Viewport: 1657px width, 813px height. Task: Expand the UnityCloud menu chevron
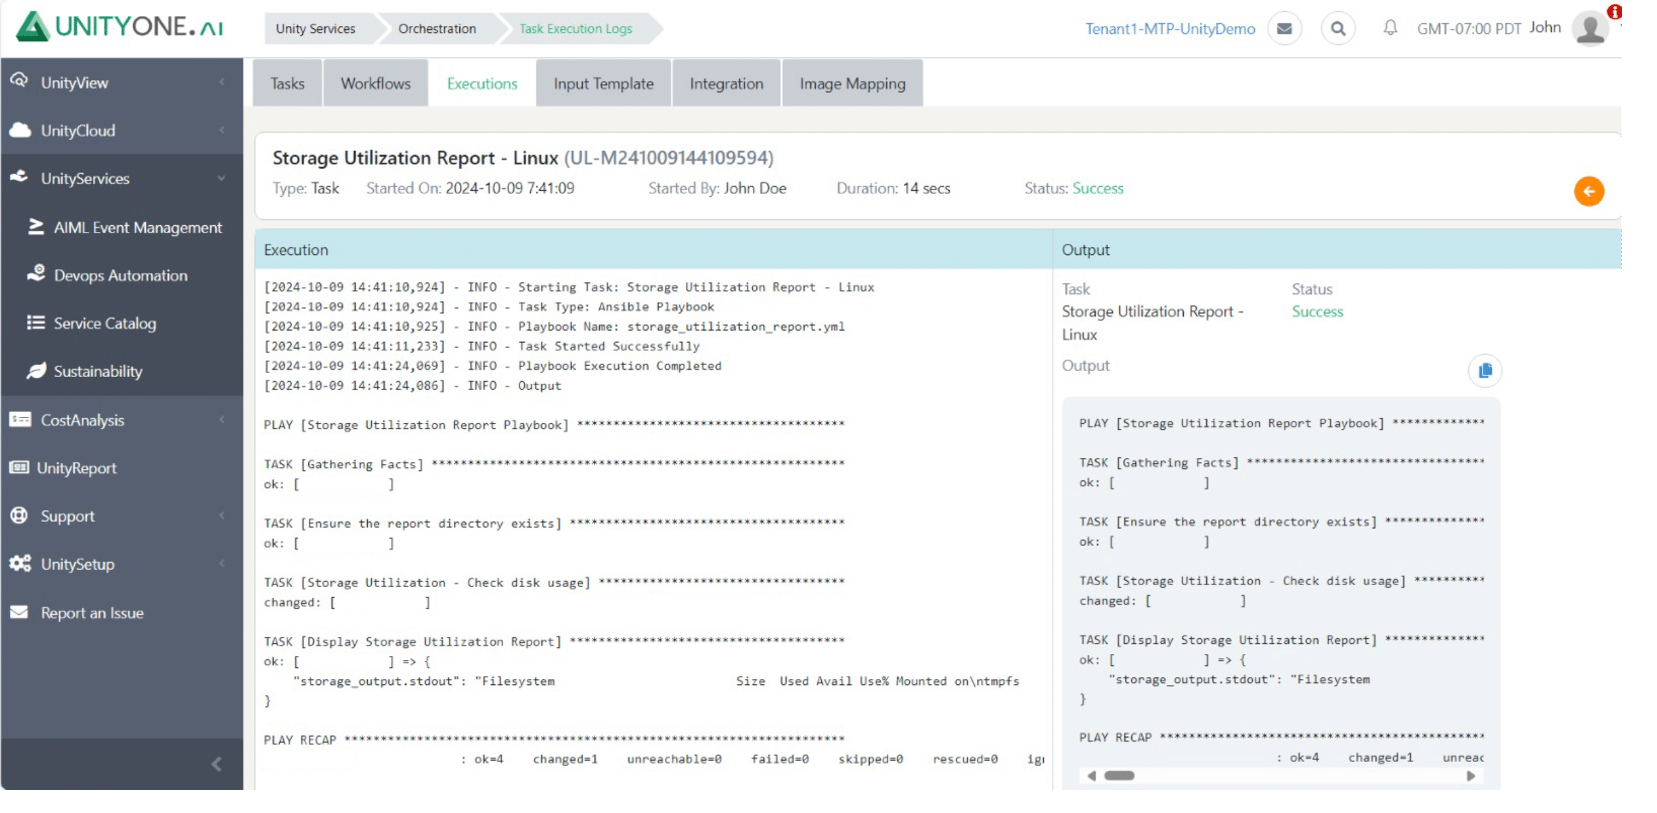coord(221,130)
